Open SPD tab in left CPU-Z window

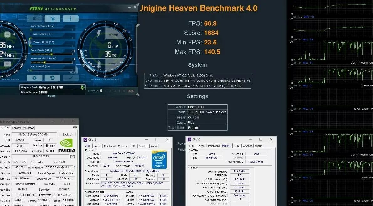pos(132,146)
